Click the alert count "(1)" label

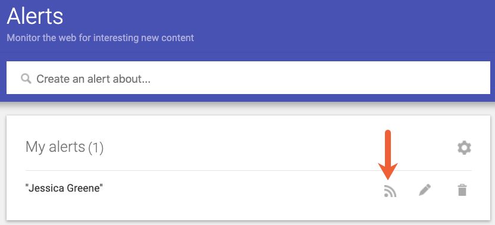[96, 148]
